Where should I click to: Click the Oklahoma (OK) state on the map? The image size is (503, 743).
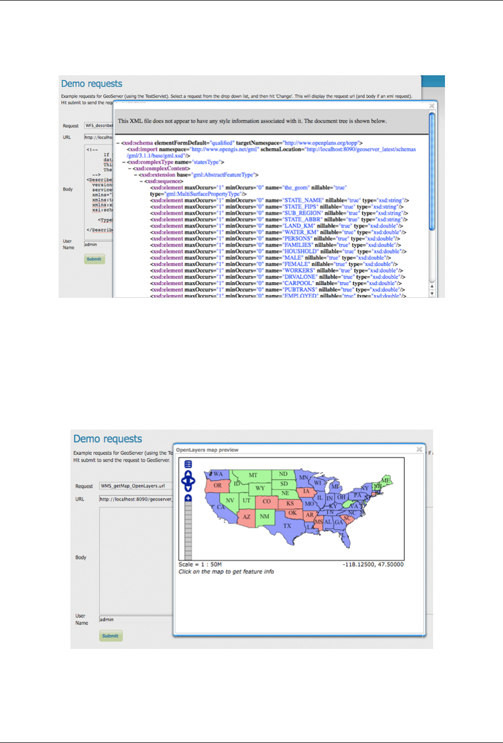pos(292,513)
